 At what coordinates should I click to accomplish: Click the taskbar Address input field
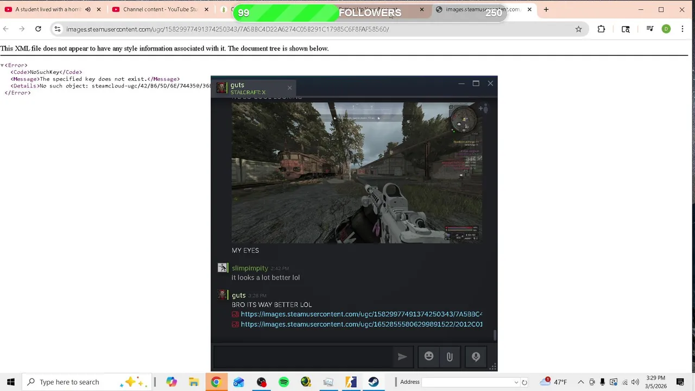467,382
